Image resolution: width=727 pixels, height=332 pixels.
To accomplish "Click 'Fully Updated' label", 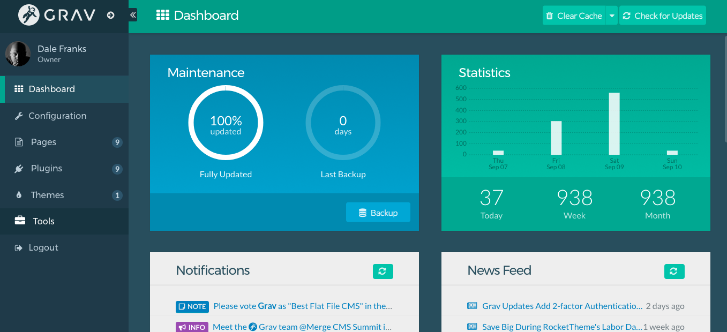I will 226,174.
